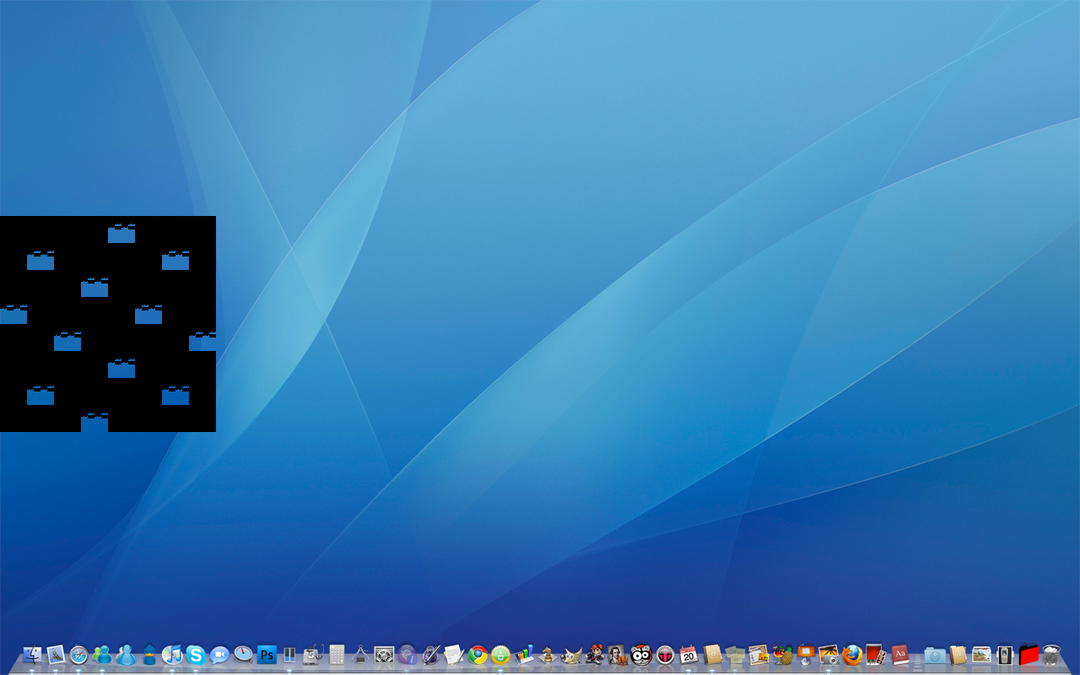This screenshot has height=675, width=1080.
Task: Open the raccoon face Dock icon
Action: (641, 654)
